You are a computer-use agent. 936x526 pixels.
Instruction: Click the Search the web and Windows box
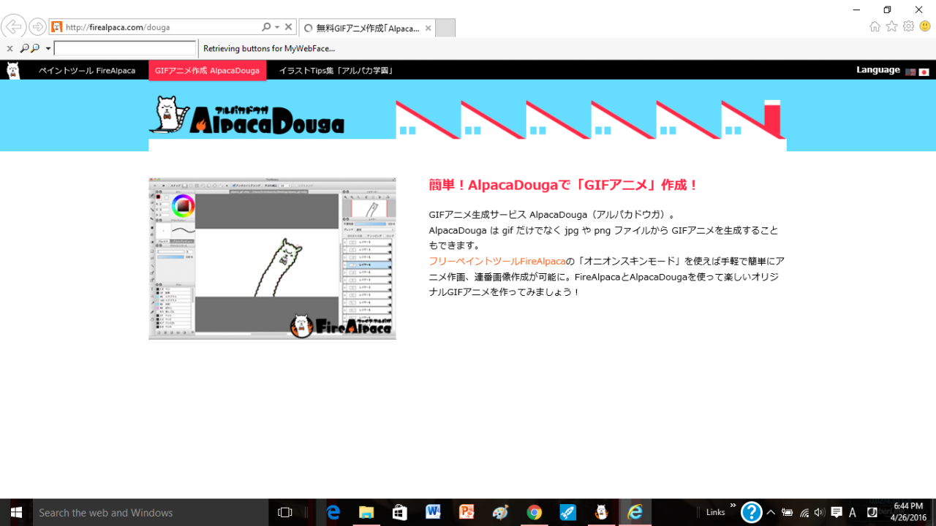152,512
